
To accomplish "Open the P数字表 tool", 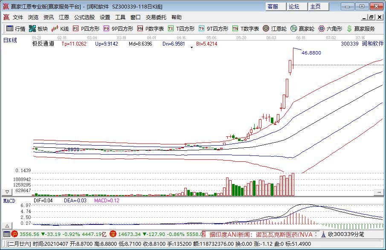I will 151,29.
